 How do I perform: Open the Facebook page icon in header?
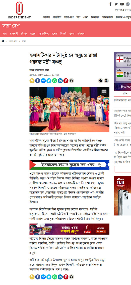click(x=111, y=4)
